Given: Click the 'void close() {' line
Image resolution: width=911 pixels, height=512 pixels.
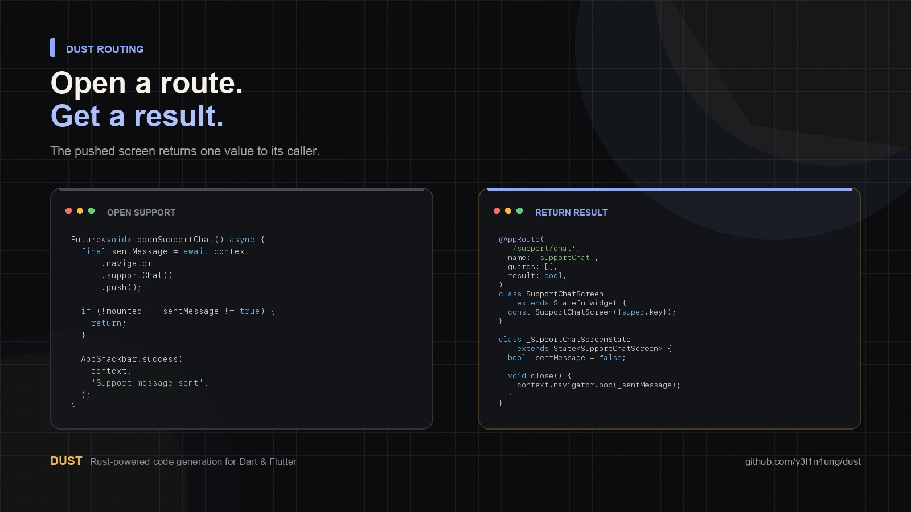Looking at the screenshot, I should click(540, 376).
